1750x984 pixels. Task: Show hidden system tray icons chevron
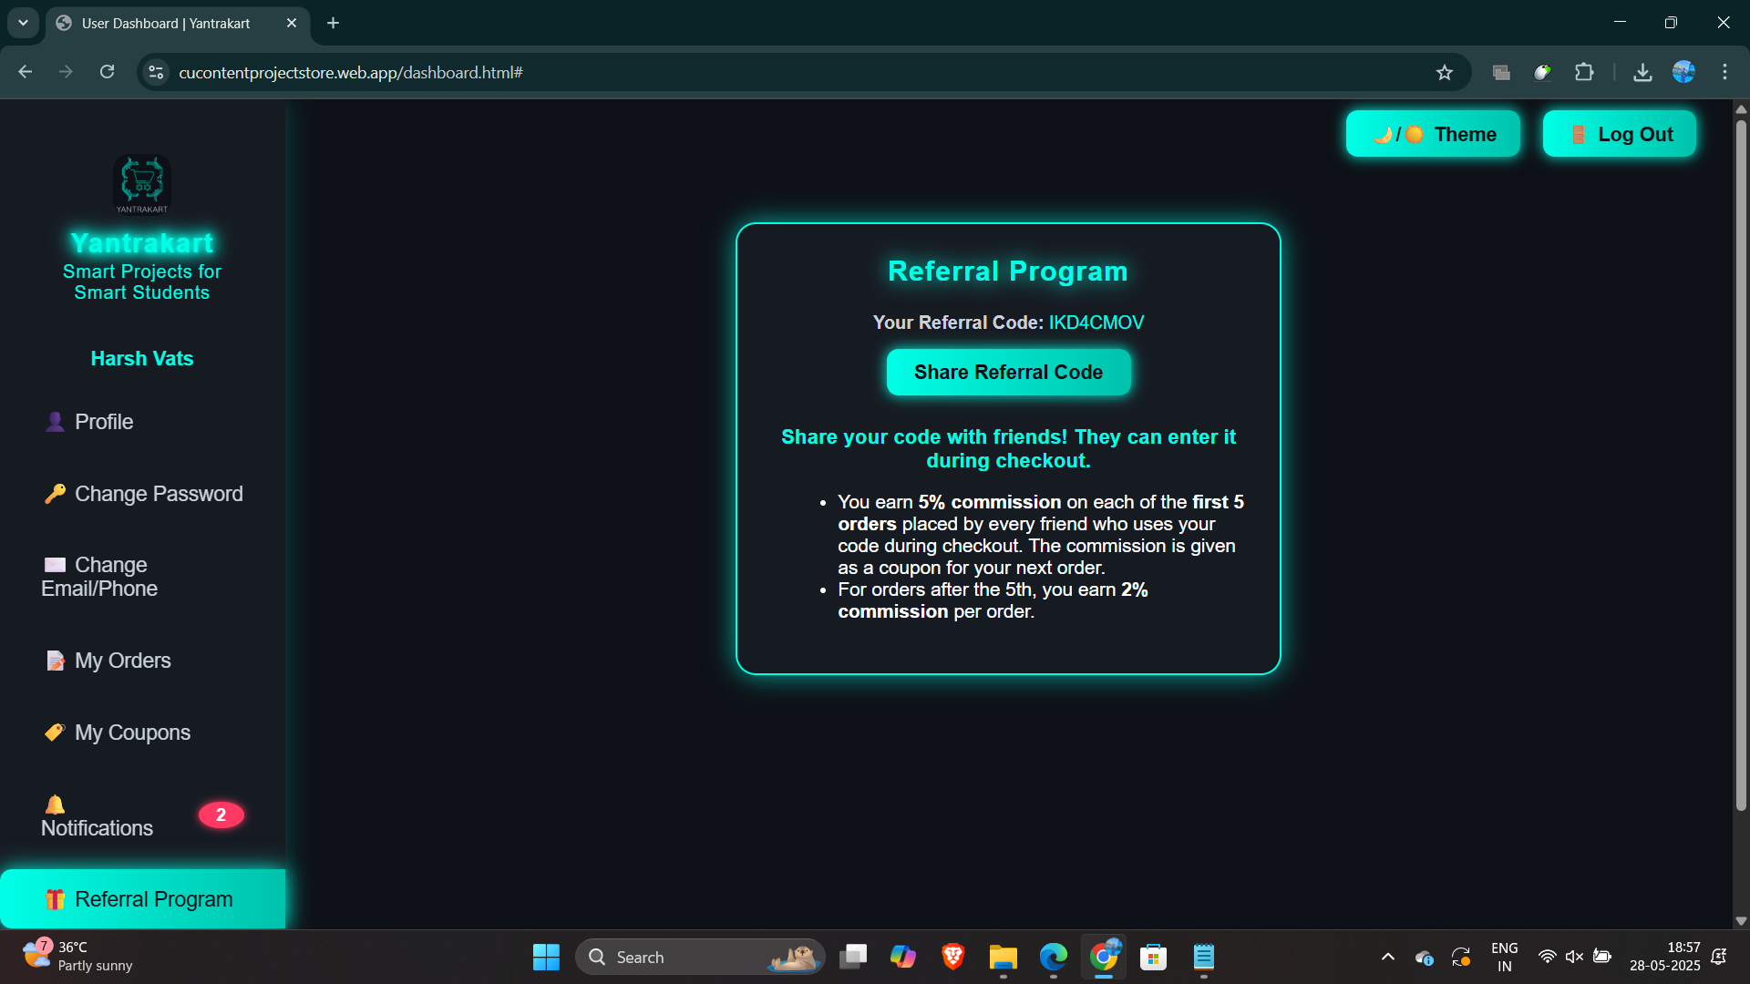tap(1387, 957)
